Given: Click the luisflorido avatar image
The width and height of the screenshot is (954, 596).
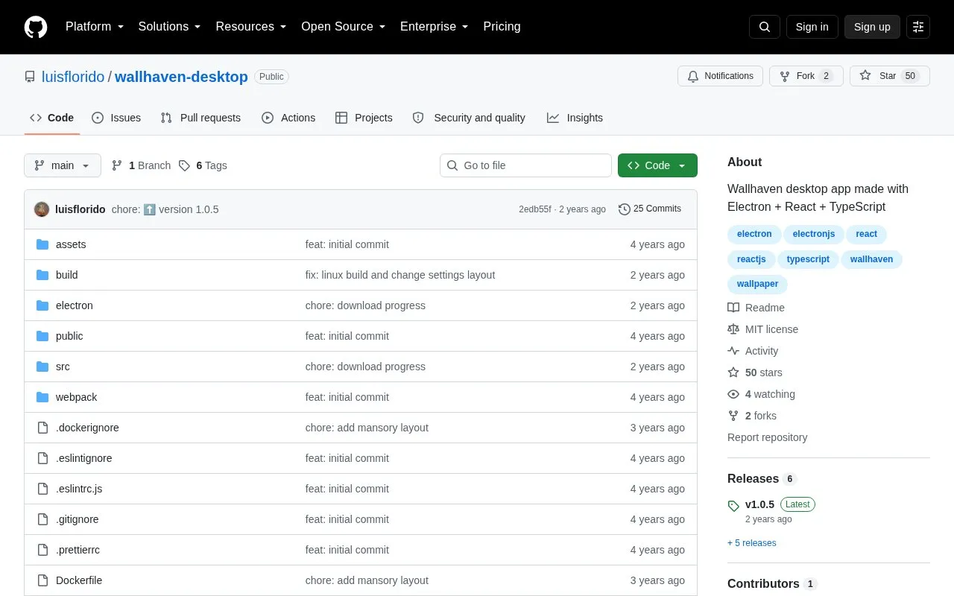Looking at the screenshot, I should pos(42,209).
